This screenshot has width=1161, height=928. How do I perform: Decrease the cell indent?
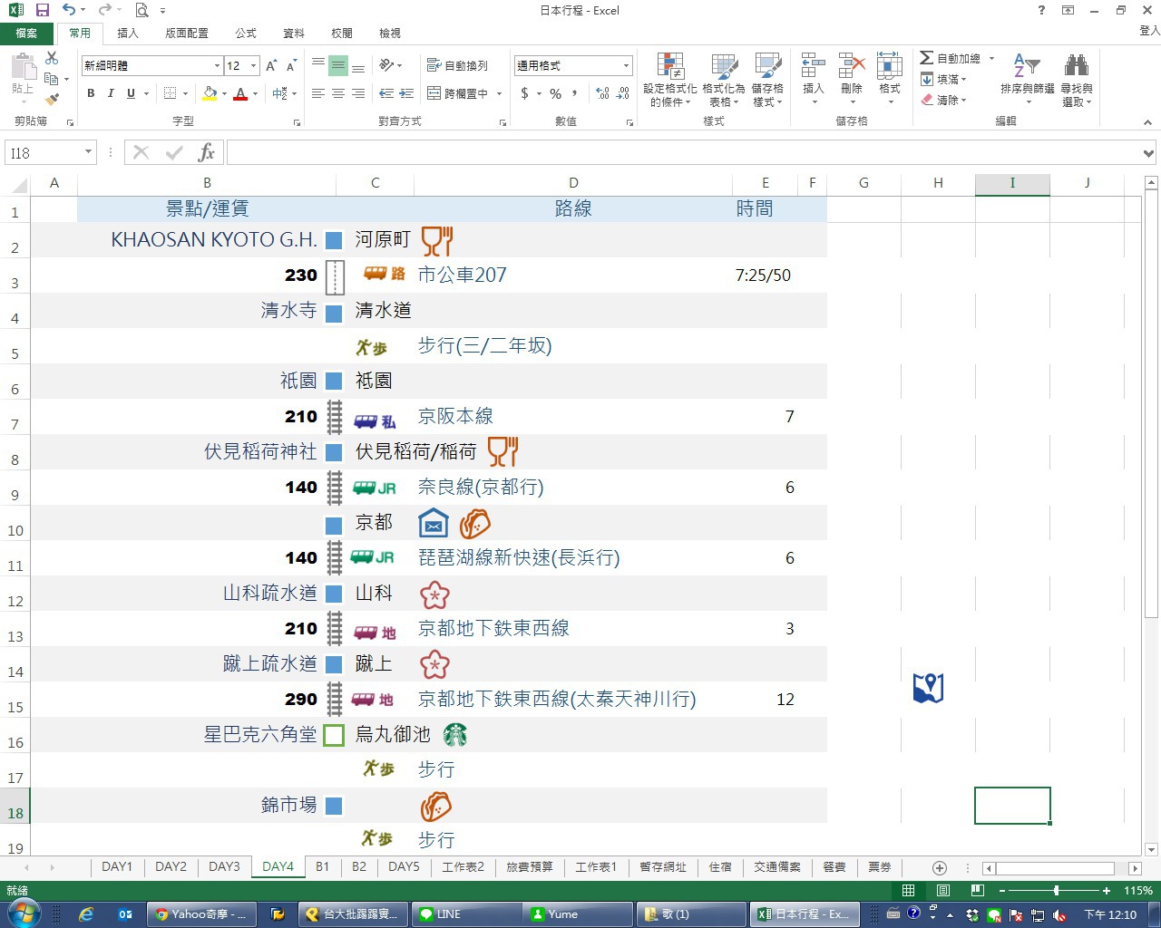[x=386, y=93]
